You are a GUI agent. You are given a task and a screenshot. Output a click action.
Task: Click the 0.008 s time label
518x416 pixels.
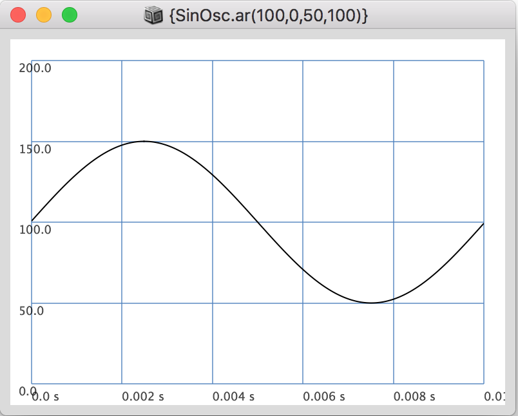pyautogui.click(x=414, y=397)
